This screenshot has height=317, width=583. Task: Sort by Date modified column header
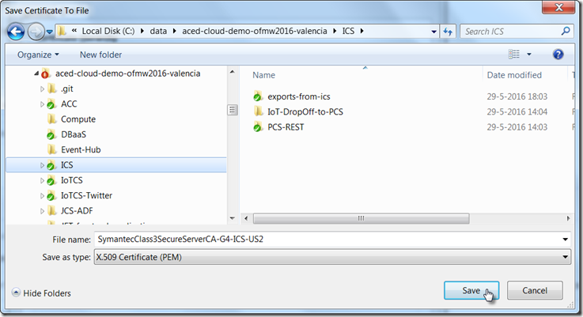[514, 75]
